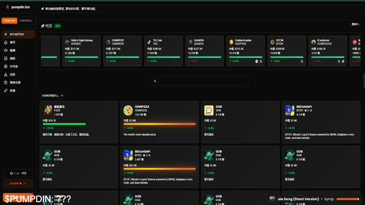Switch to the FOMOWELL platform tab
365x205 pixels.
point(26,21)
